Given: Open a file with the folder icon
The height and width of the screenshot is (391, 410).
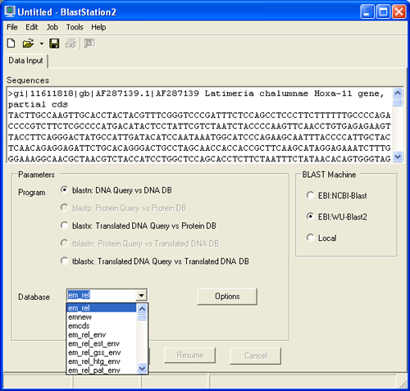Looking at the screenshot, I should (28, 43).
